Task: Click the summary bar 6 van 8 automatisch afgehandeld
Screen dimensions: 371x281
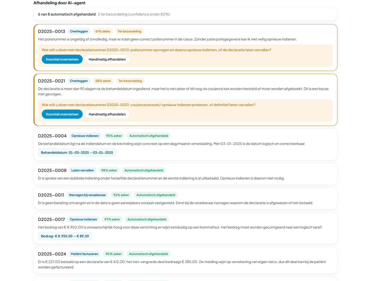Action: [x=185, y=14]
